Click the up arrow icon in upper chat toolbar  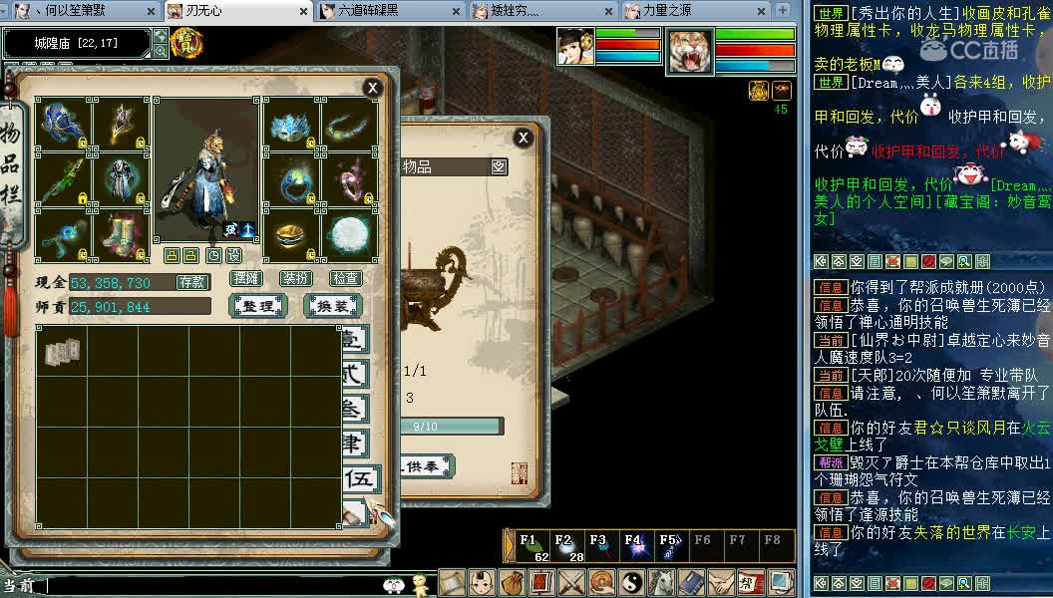(x=839, y=262)
